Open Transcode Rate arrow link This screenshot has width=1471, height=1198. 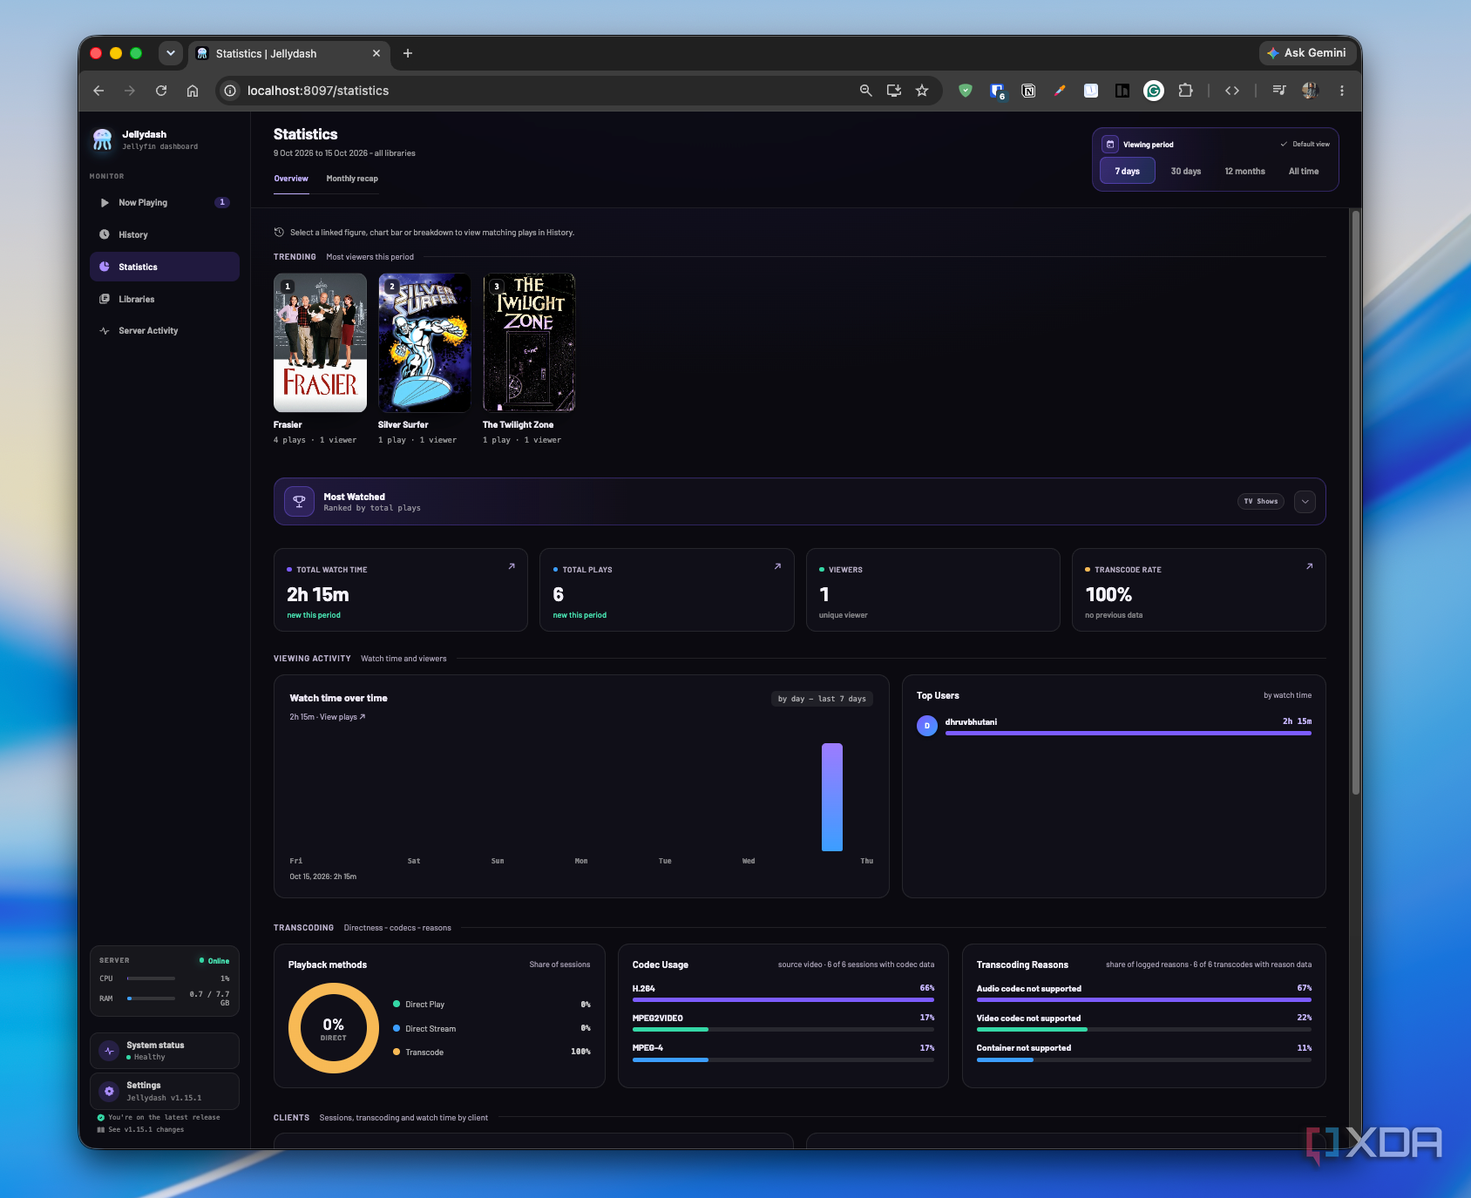[1309, 566]
